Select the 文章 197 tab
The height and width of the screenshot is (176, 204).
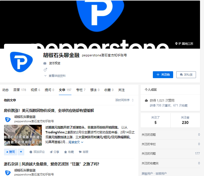(x=65, y=90)
